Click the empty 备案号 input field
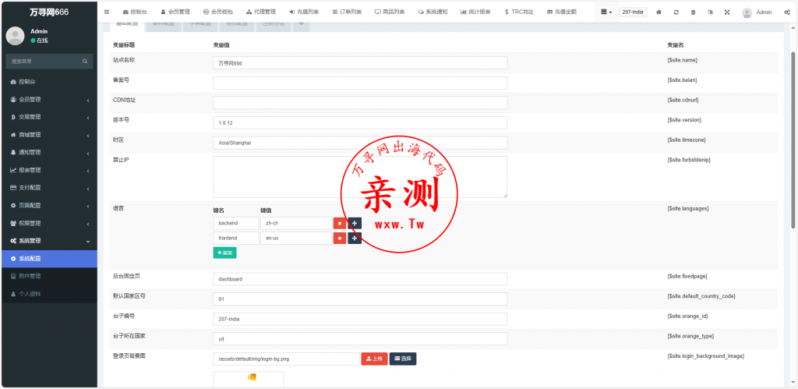Viewport: 798px width, 389px height. (360, 83)
